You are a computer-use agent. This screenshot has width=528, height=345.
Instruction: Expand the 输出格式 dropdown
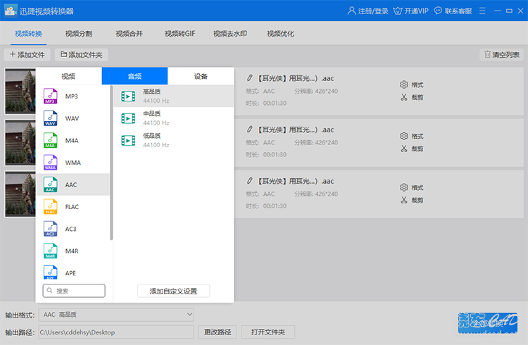[116, 315]
